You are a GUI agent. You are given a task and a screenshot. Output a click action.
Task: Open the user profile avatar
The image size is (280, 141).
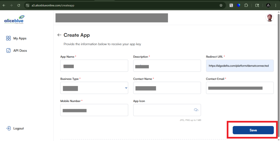pyautogui.click(x=269, y=18)
